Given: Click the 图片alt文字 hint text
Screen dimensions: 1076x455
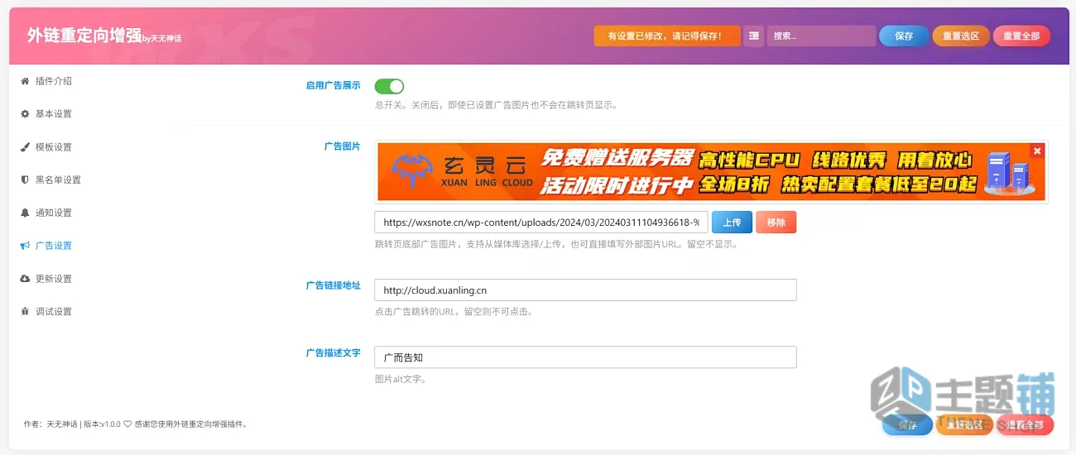Looking at the screenshot, I should 401,380.
